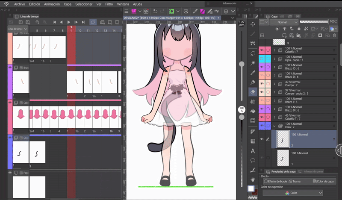Select the Text tool
The height and width of the screenshot is (200, 342).
253,151
